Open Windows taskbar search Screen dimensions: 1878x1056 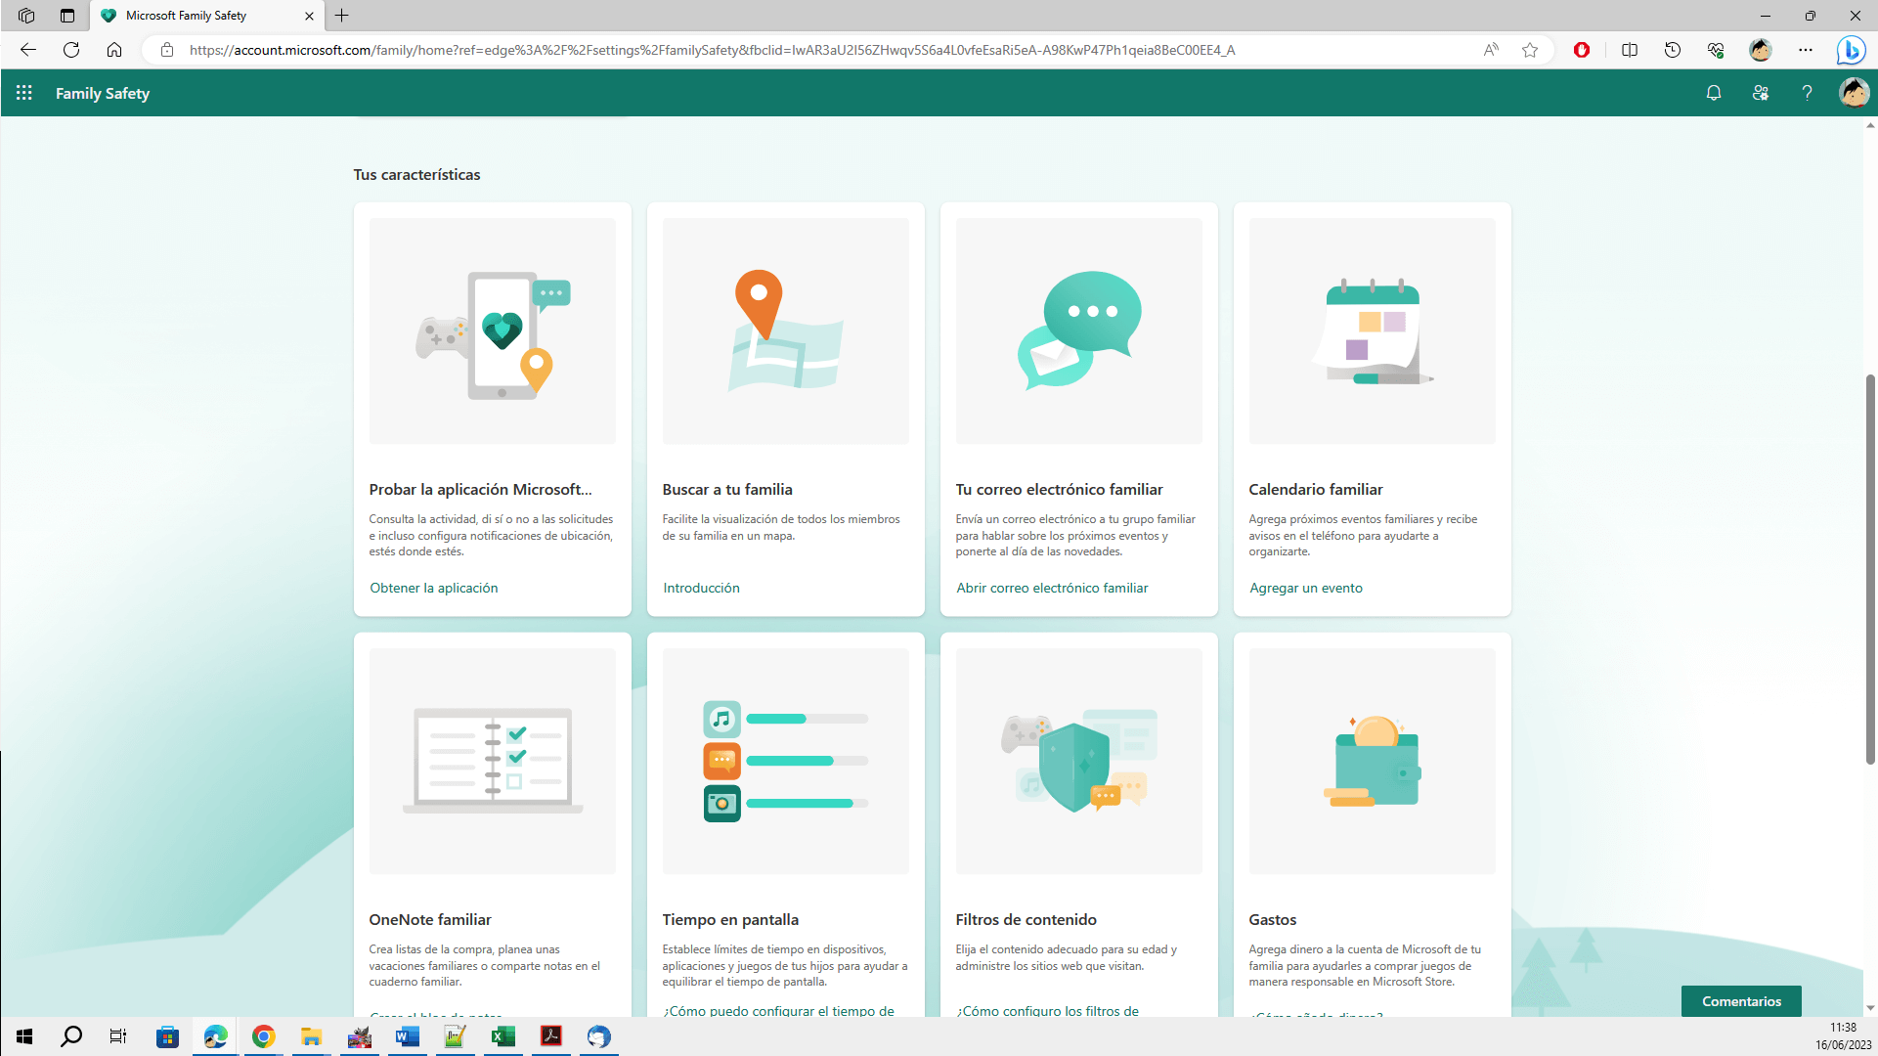pyautogui.click(x=71, y=1036)
